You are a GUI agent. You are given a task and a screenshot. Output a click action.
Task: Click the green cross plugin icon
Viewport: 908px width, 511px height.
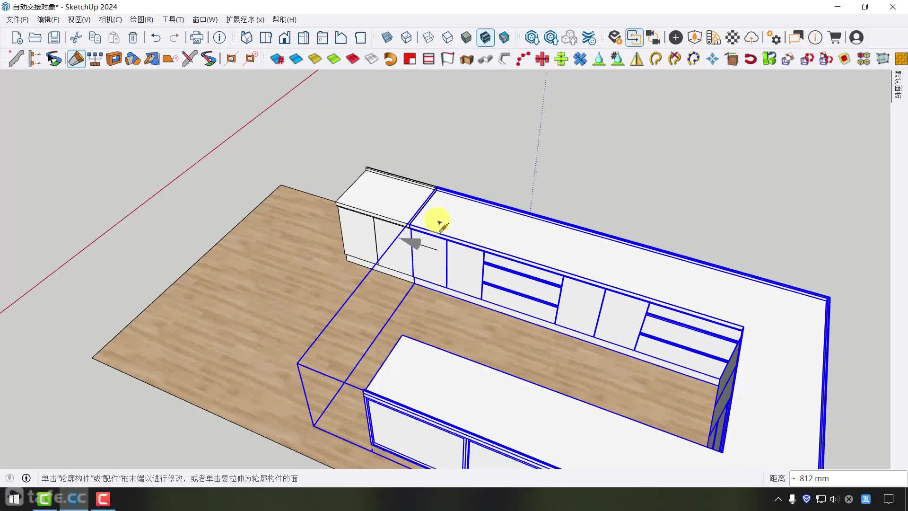[x=561, y=59]
